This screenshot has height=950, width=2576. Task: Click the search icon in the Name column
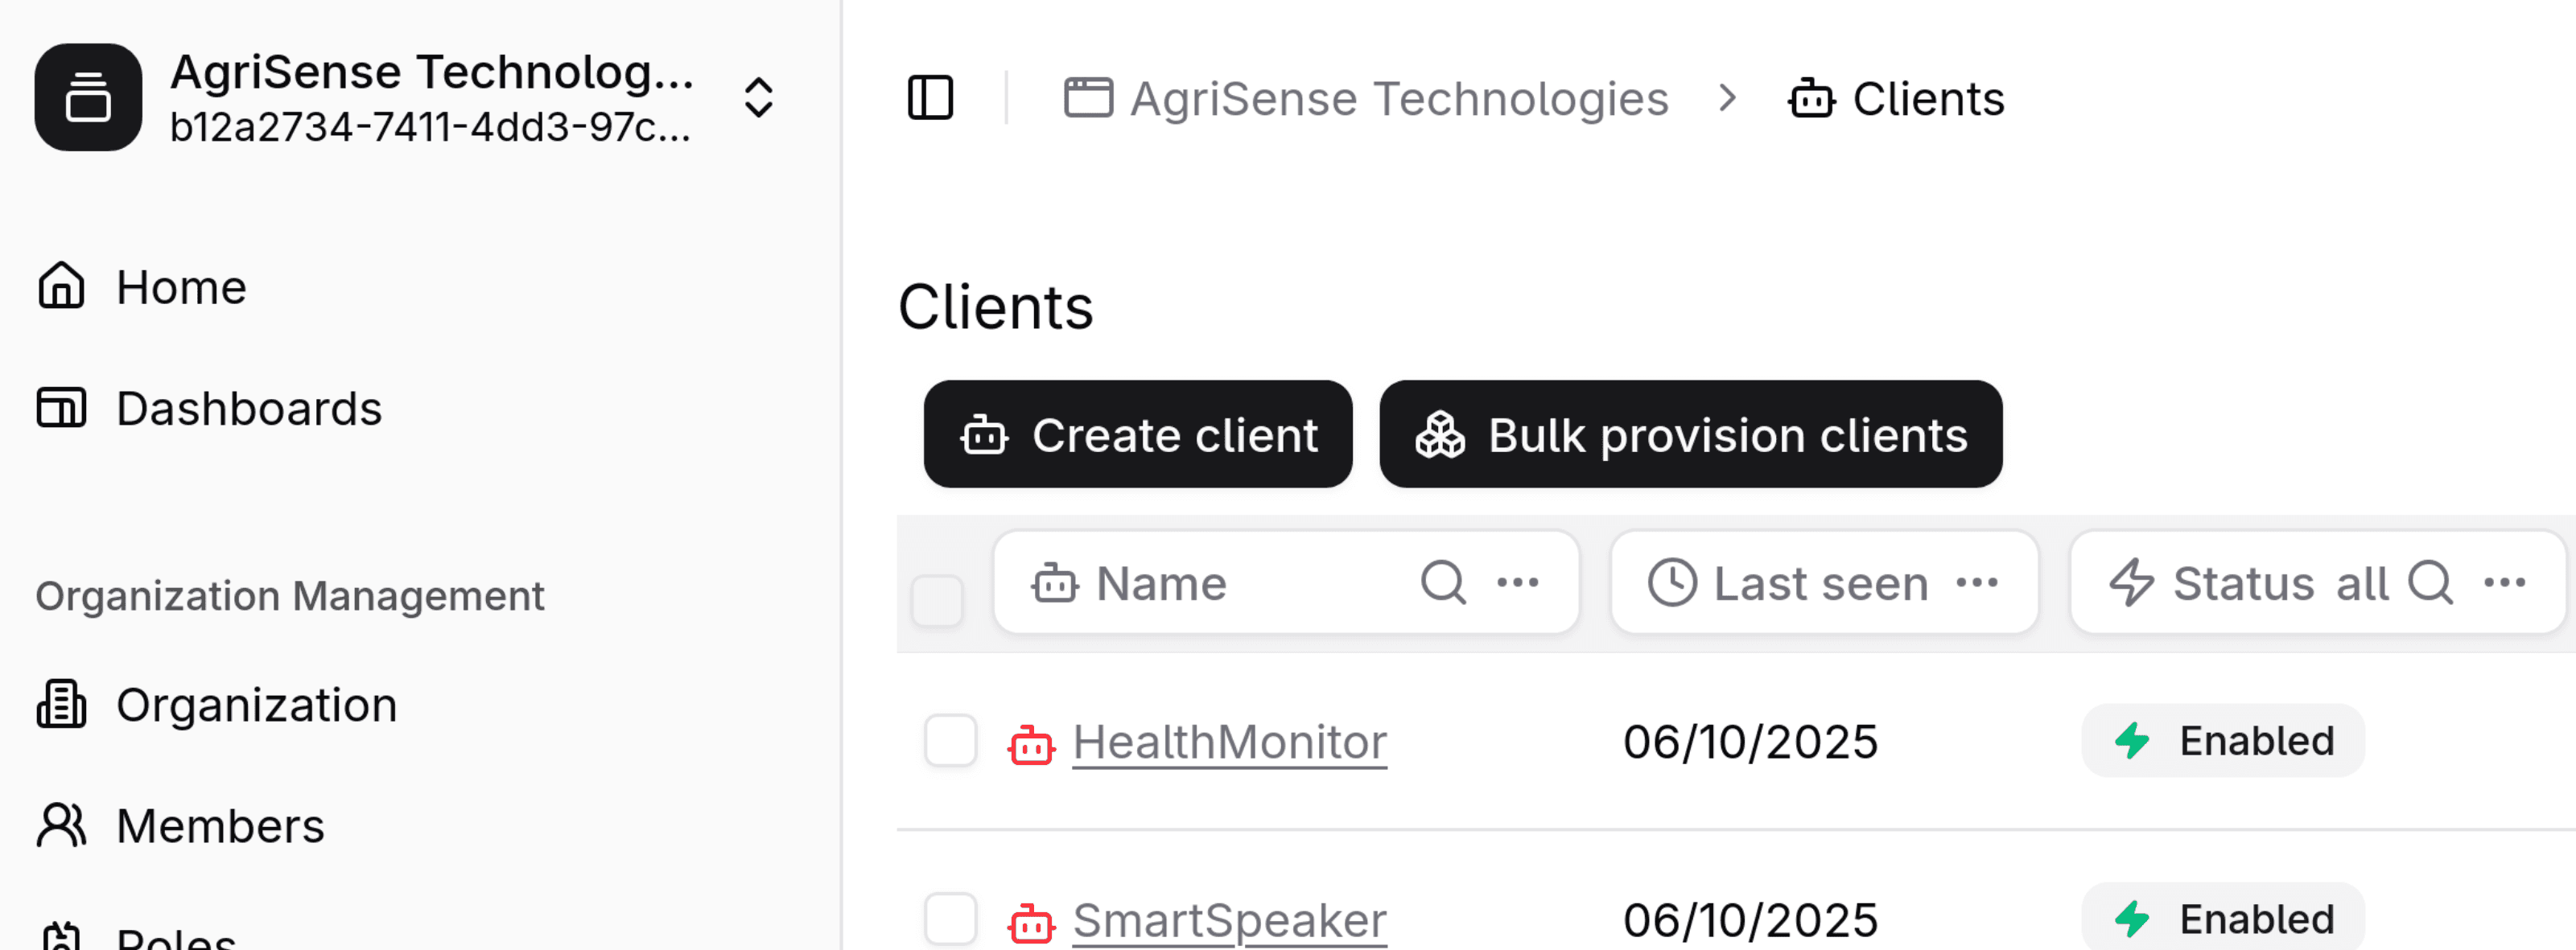pos(1443,582)
